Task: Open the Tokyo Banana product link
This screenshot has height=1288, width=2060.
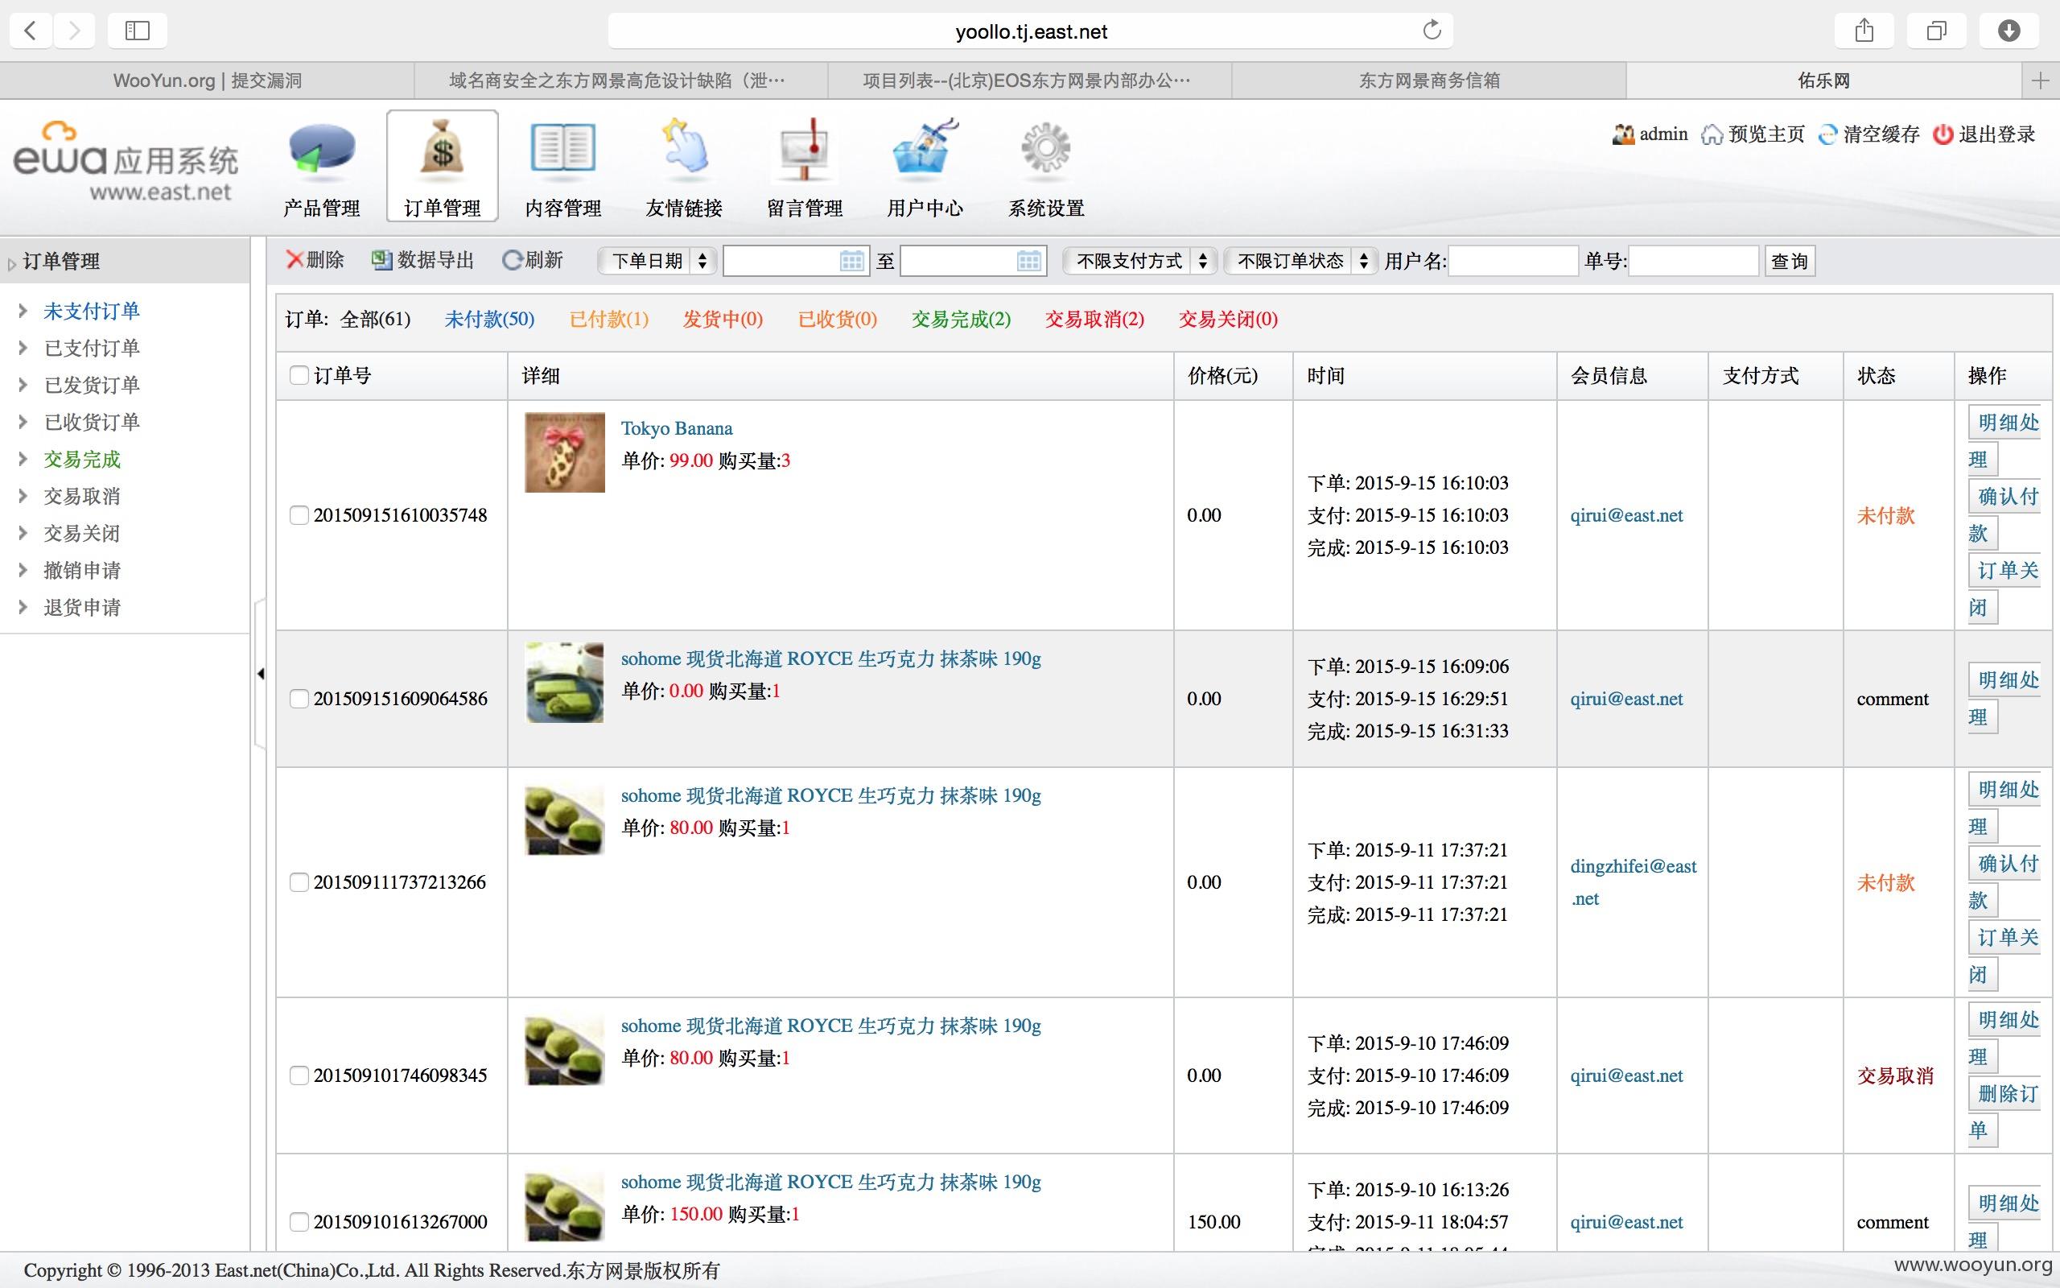Action: click(x=677, y=428)
